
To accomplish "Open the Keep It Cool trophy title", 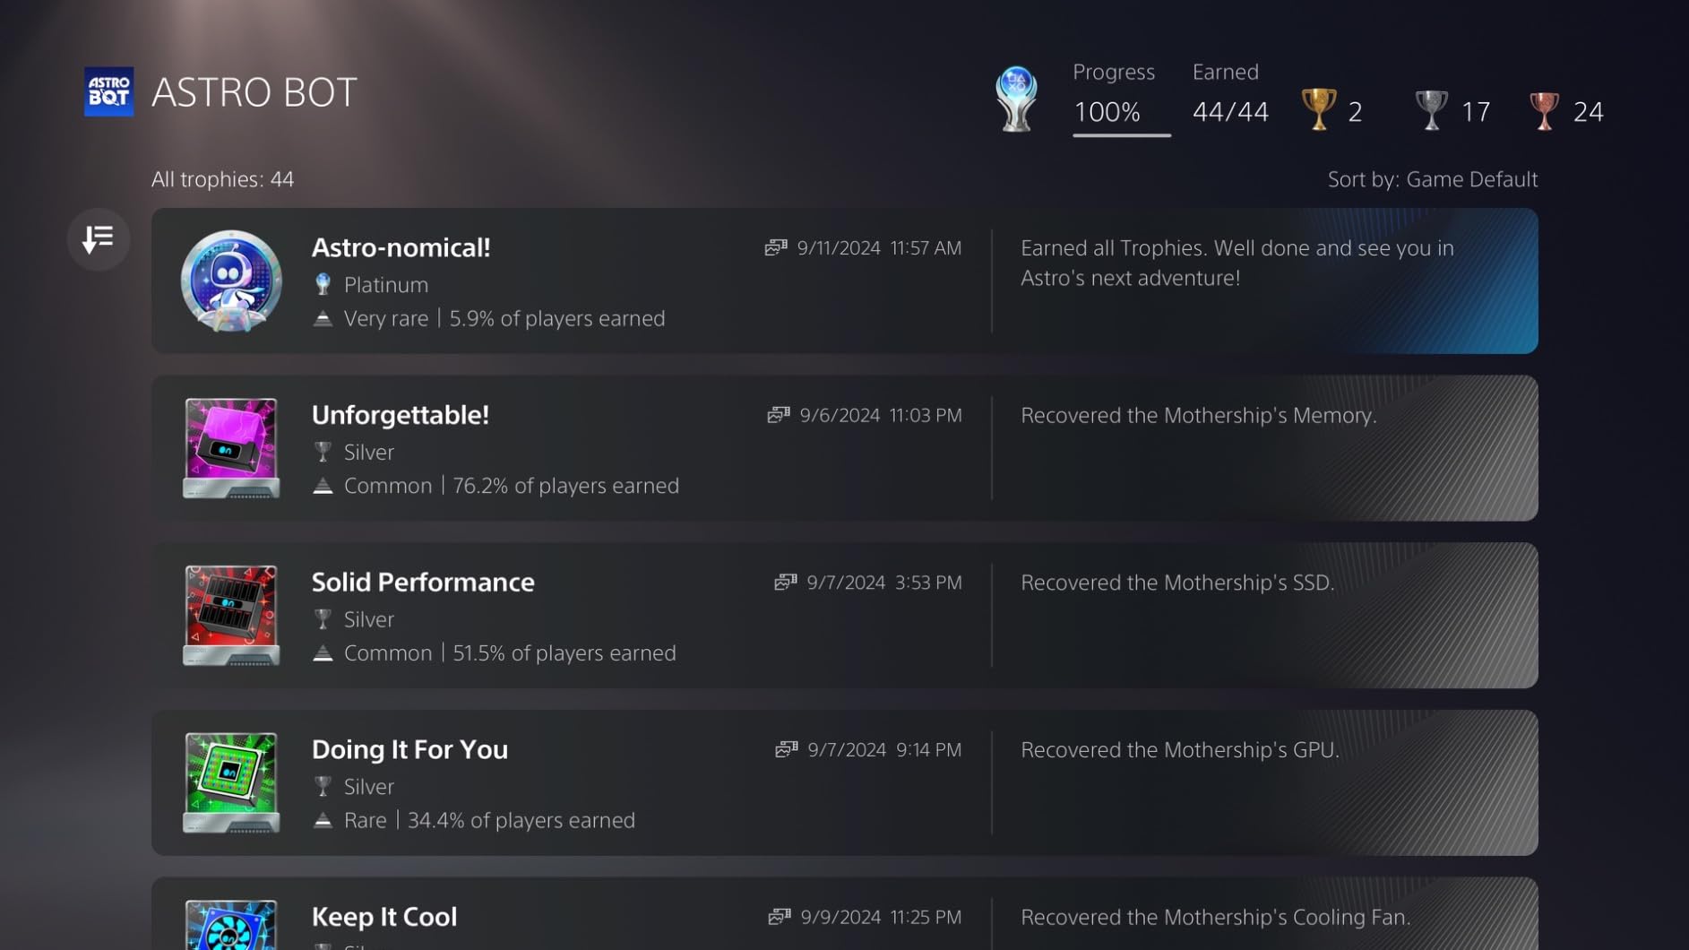I will [384, 917].
